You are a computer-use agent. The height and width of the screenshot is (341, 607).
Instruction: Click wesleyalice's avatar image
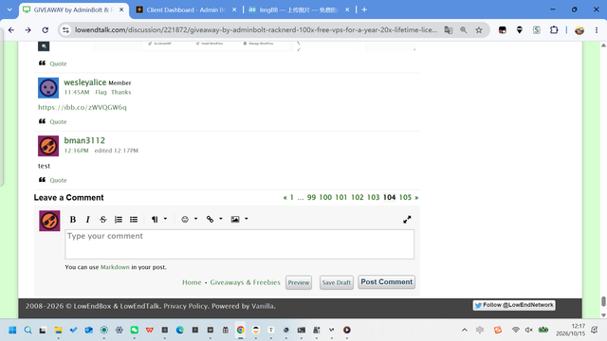48,88
